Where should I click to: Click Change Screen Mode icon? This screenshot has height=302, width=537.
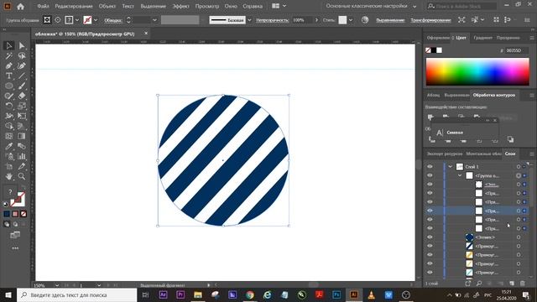click(15, 235)
